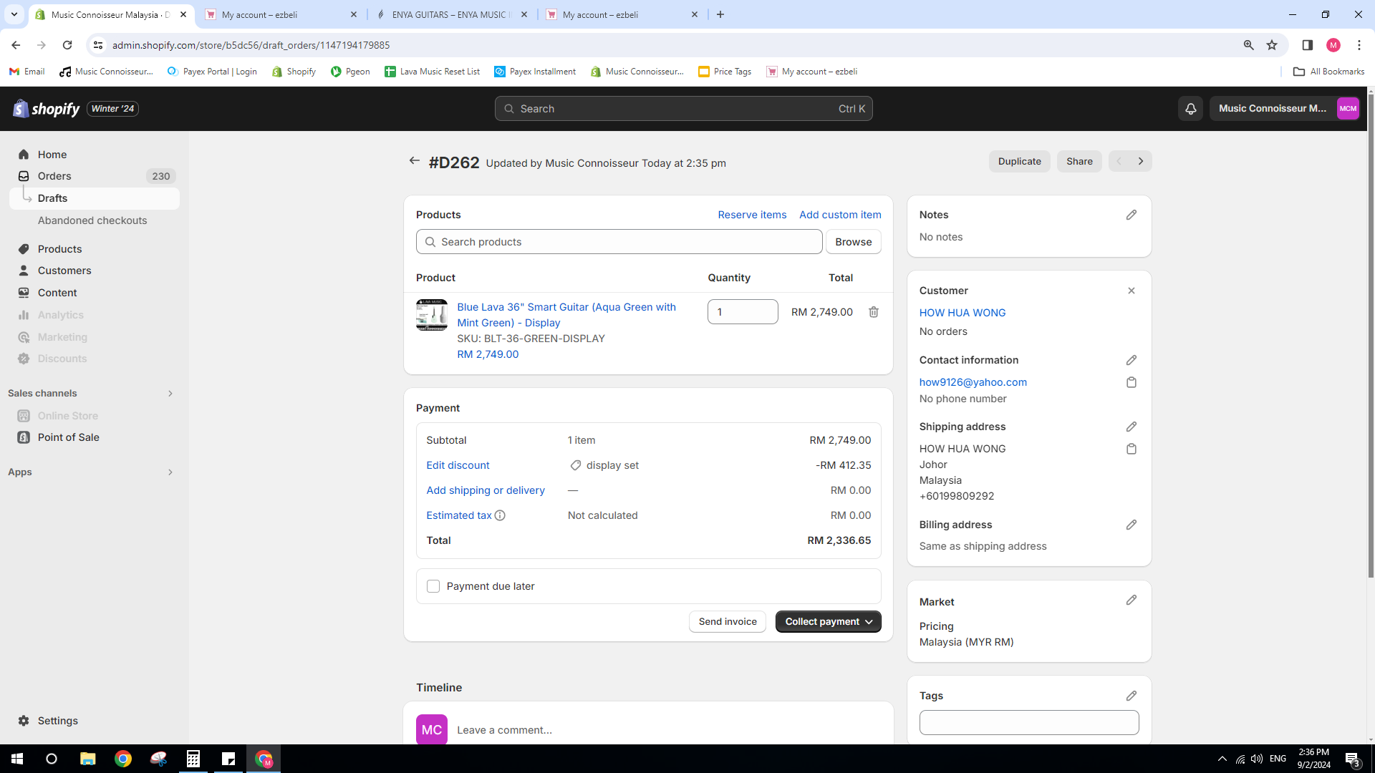Open the Collect payment dropdown
1375x773 pixels.
pos(828,621)
